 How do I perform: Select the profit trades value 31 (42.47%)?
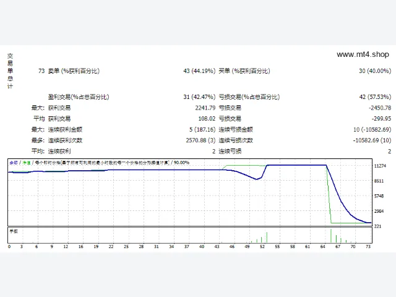click(x=199, y=97)
